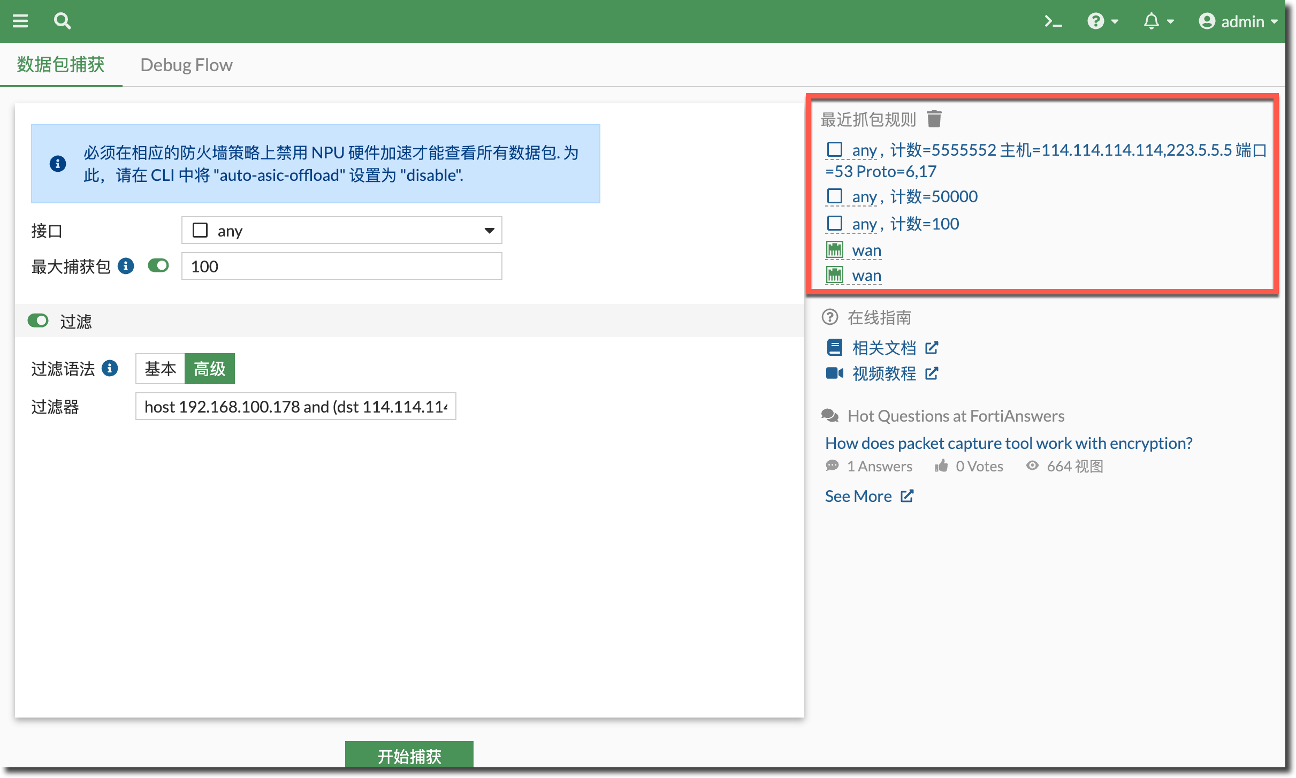1296x778 pixels.
Task: Open the hamburger navigation menu
Action: [x=20, y=21]
